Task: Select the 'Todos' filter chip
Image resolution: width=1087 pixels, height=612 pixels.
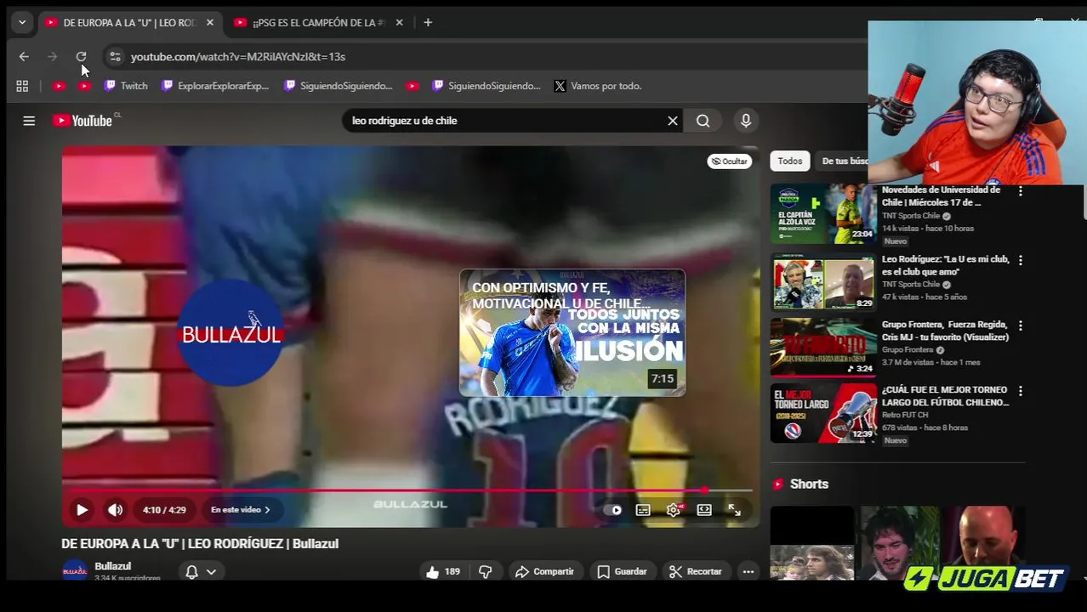Action: [789, 161]
